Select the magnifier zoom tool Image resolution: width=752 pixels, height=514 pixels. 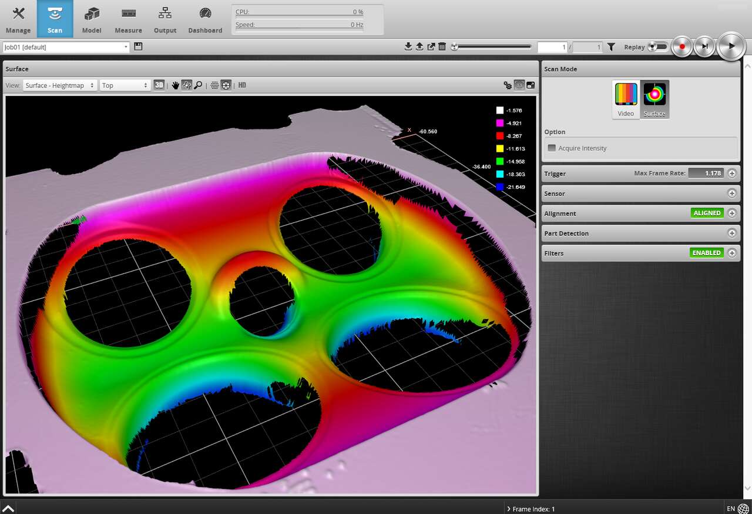coord(199,85)
